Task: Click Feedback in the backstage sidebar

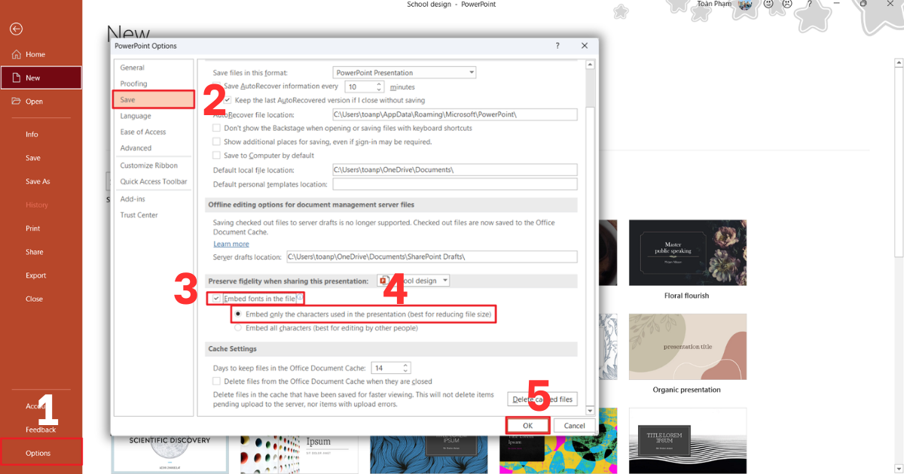Action: click(x=41, y=430)
